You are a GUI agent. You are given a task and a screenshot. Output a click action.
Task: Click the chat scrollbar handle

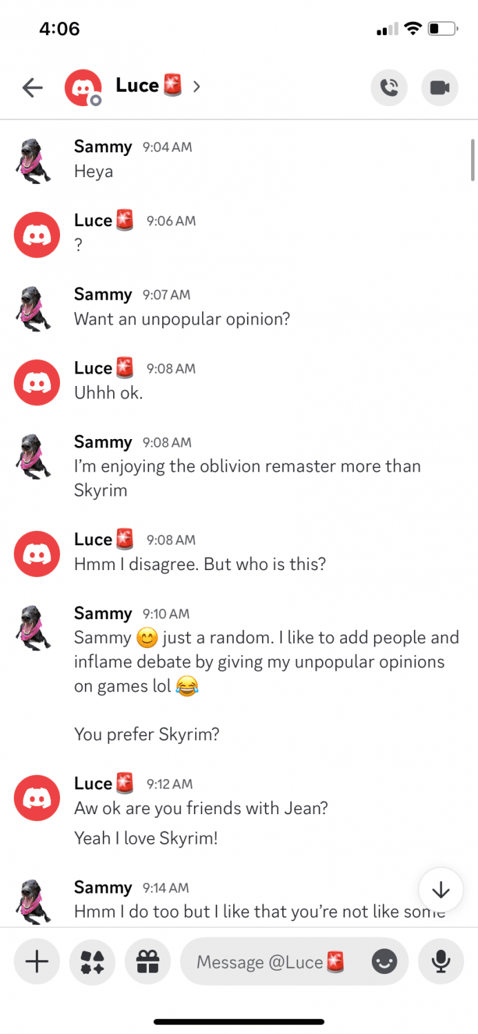(472, 159)
